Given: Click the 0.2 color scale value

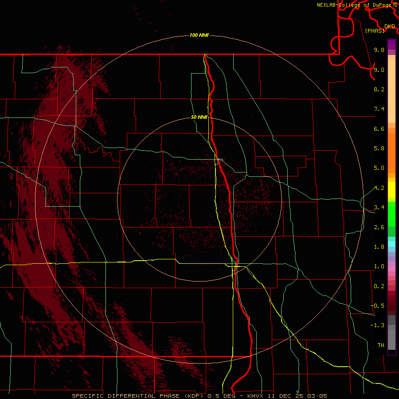Looking at the screenshot, I should [x=379, y=286].
